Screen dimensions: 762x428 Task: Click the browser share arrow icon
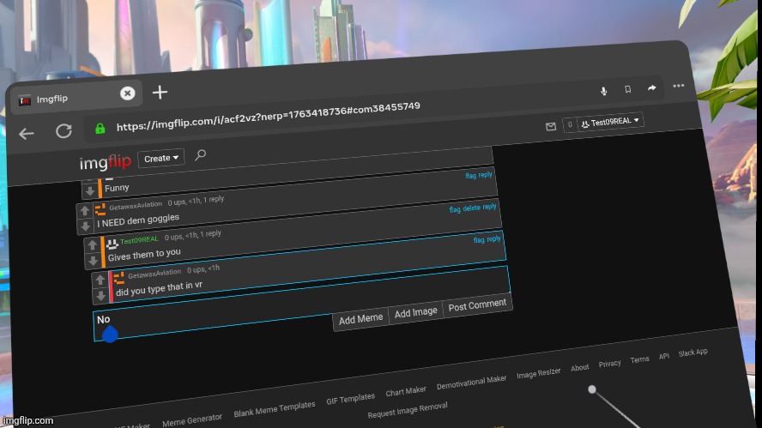[x=651, y=87]
